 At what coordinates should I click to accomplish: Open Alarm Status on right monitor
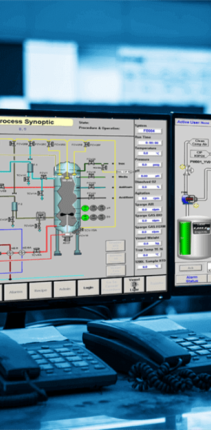tap(192, 279)
